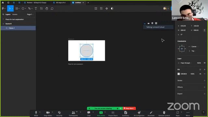The image size is (208, 117).
Task: Open a new tab with plus button
Action: click(x=88, y=3)
